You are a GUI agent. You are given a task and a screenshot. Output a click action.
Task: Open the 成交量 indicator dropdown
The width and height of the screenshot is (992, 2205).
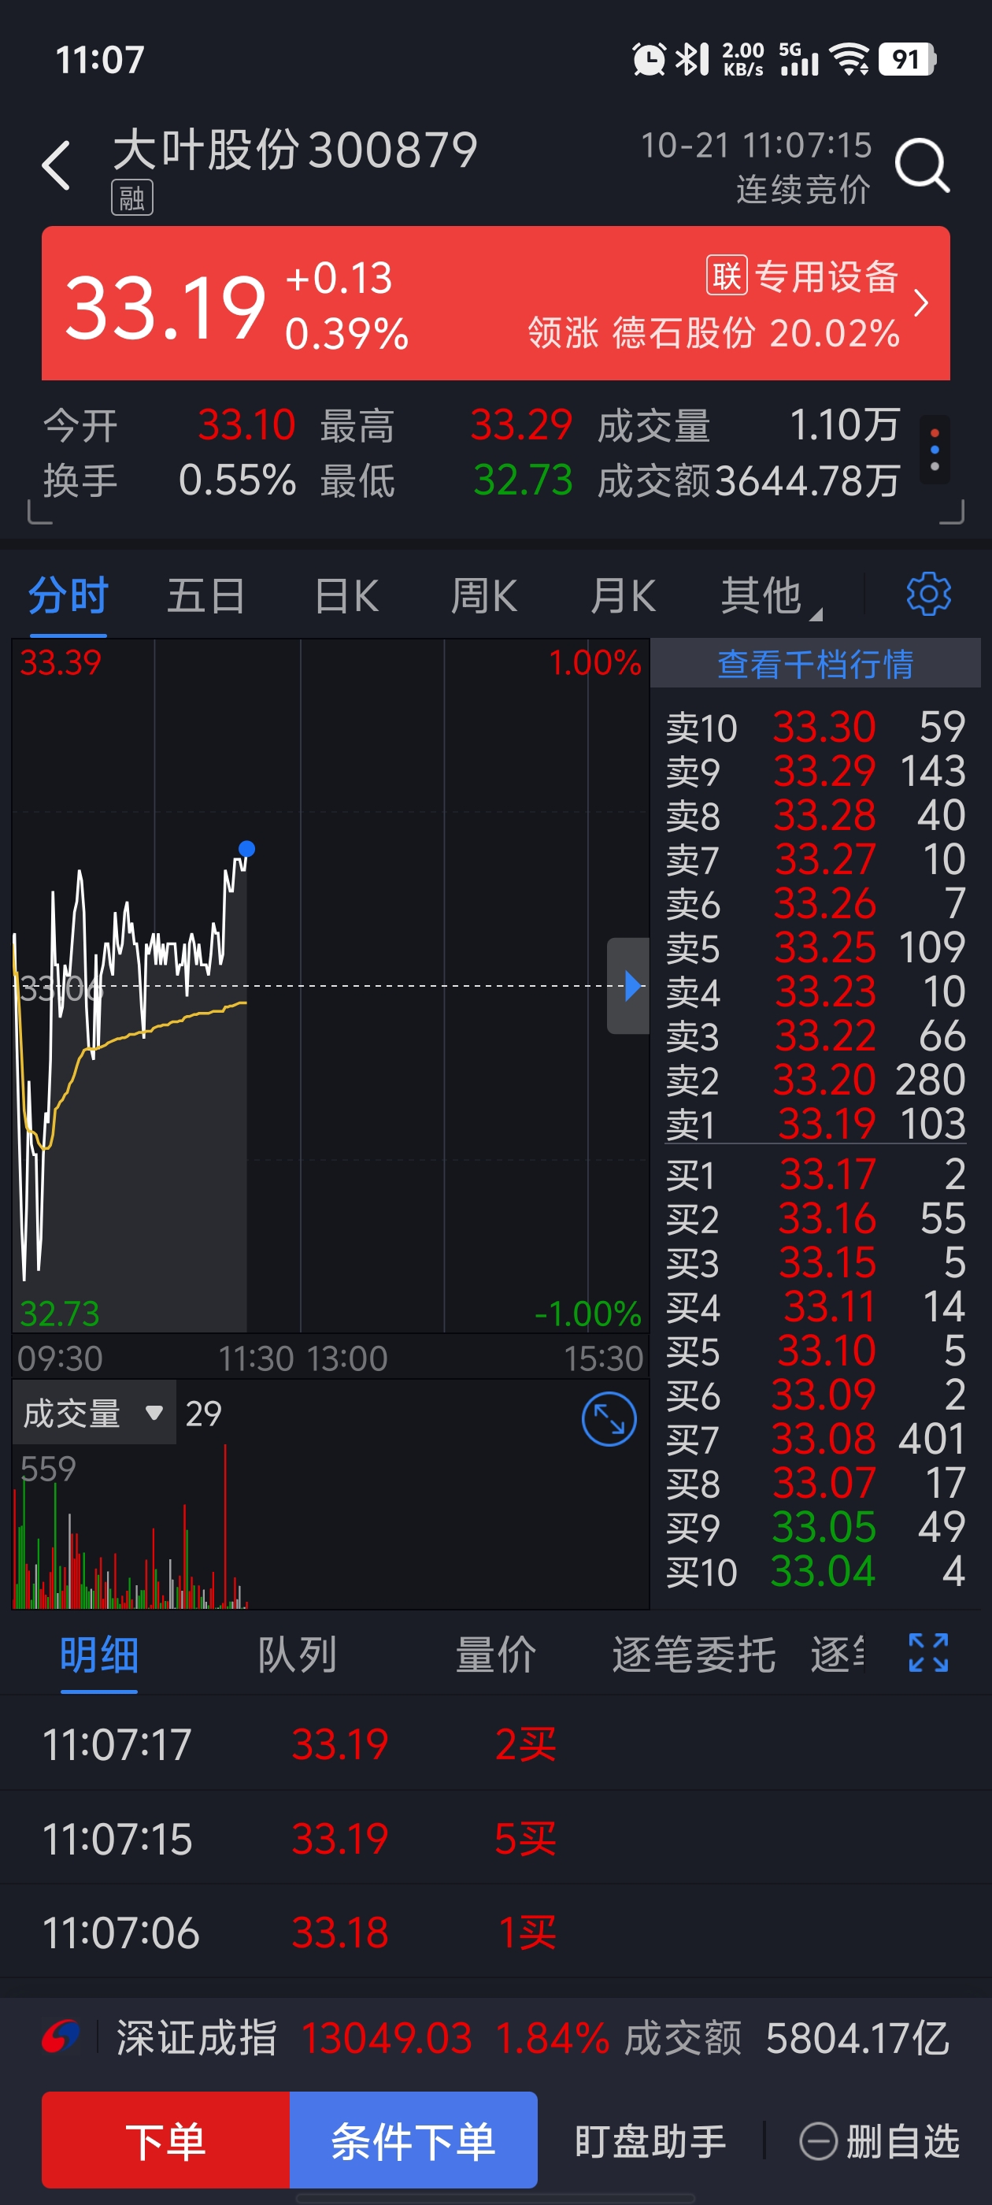click(93, 1414)
